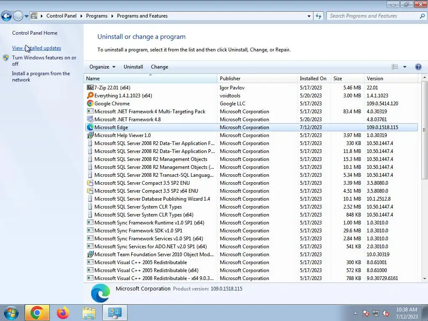Click the Change toolbar button
428x321 pixels.
click(159, 67)
